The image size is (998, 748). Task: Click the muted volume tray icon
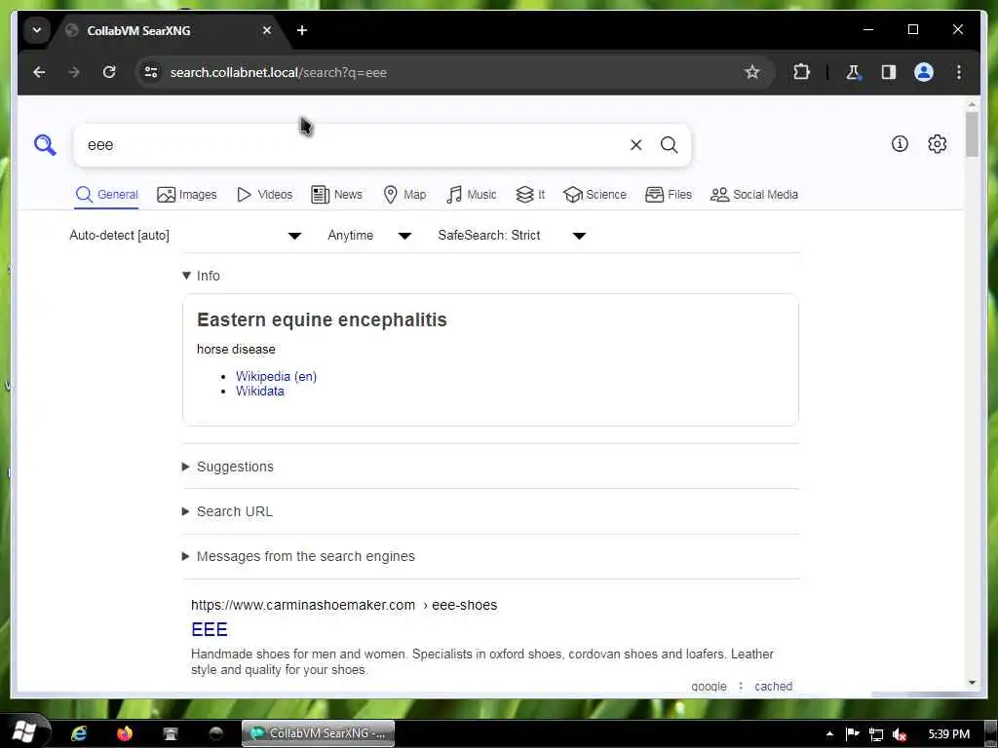tap(900, 734)
